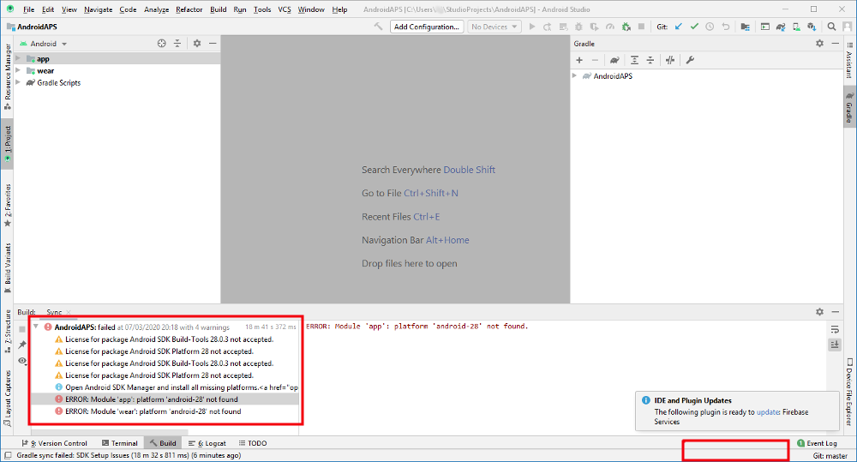Click the Run play icon in toolbar
857x462 pixels.
532,27
